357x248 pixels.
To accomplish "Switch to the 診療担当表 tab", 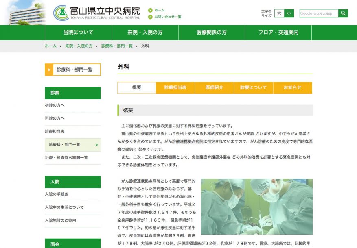I will click(175, 88).
